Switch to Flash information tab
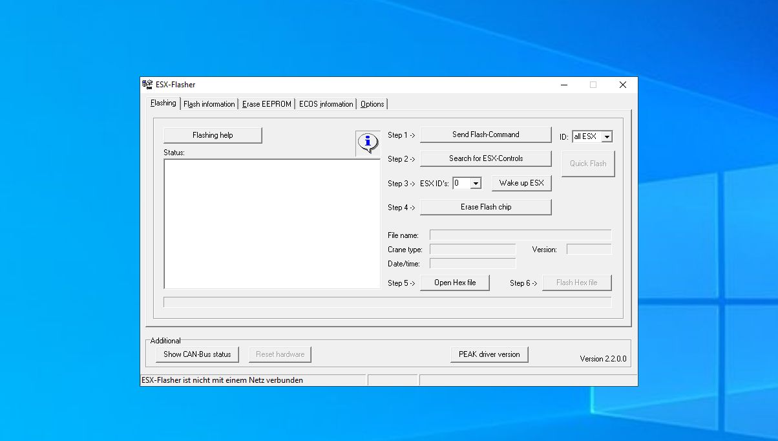Screen dimensions: 778x441 pyautogui.click(x=209, y=104)
